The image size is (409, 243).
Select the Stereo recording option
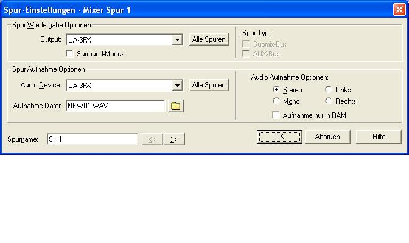pos(276,89)
